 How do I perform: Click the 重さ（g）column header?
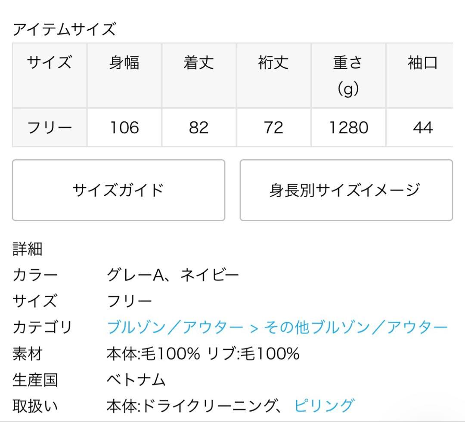coord(349,75)
